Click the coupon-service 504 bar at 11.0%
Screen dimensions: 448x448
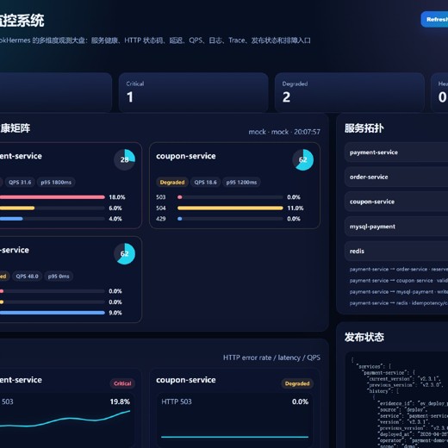(x=230, y=208)
